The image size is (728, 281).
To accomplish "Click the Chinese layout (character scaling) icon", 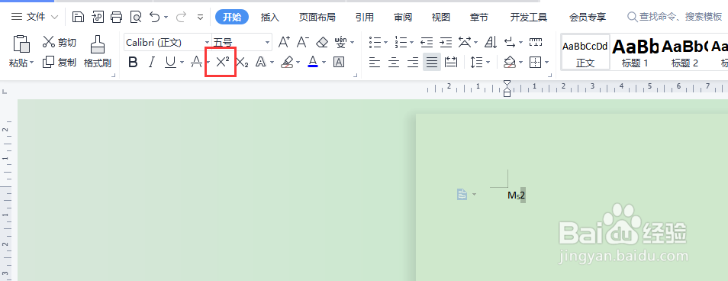I will (x=465, y=42).
